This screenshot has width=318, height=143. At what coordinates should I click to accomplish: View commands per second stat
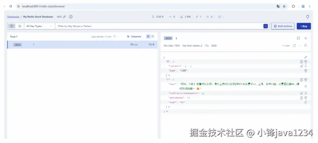pos(172,17)
